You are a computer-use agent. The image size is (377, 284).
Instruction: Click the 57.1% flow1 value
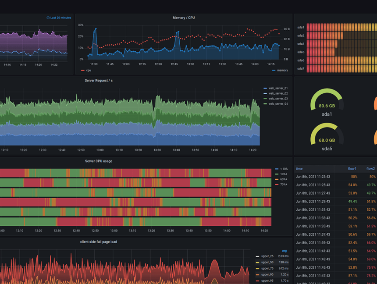pos(353,276)
